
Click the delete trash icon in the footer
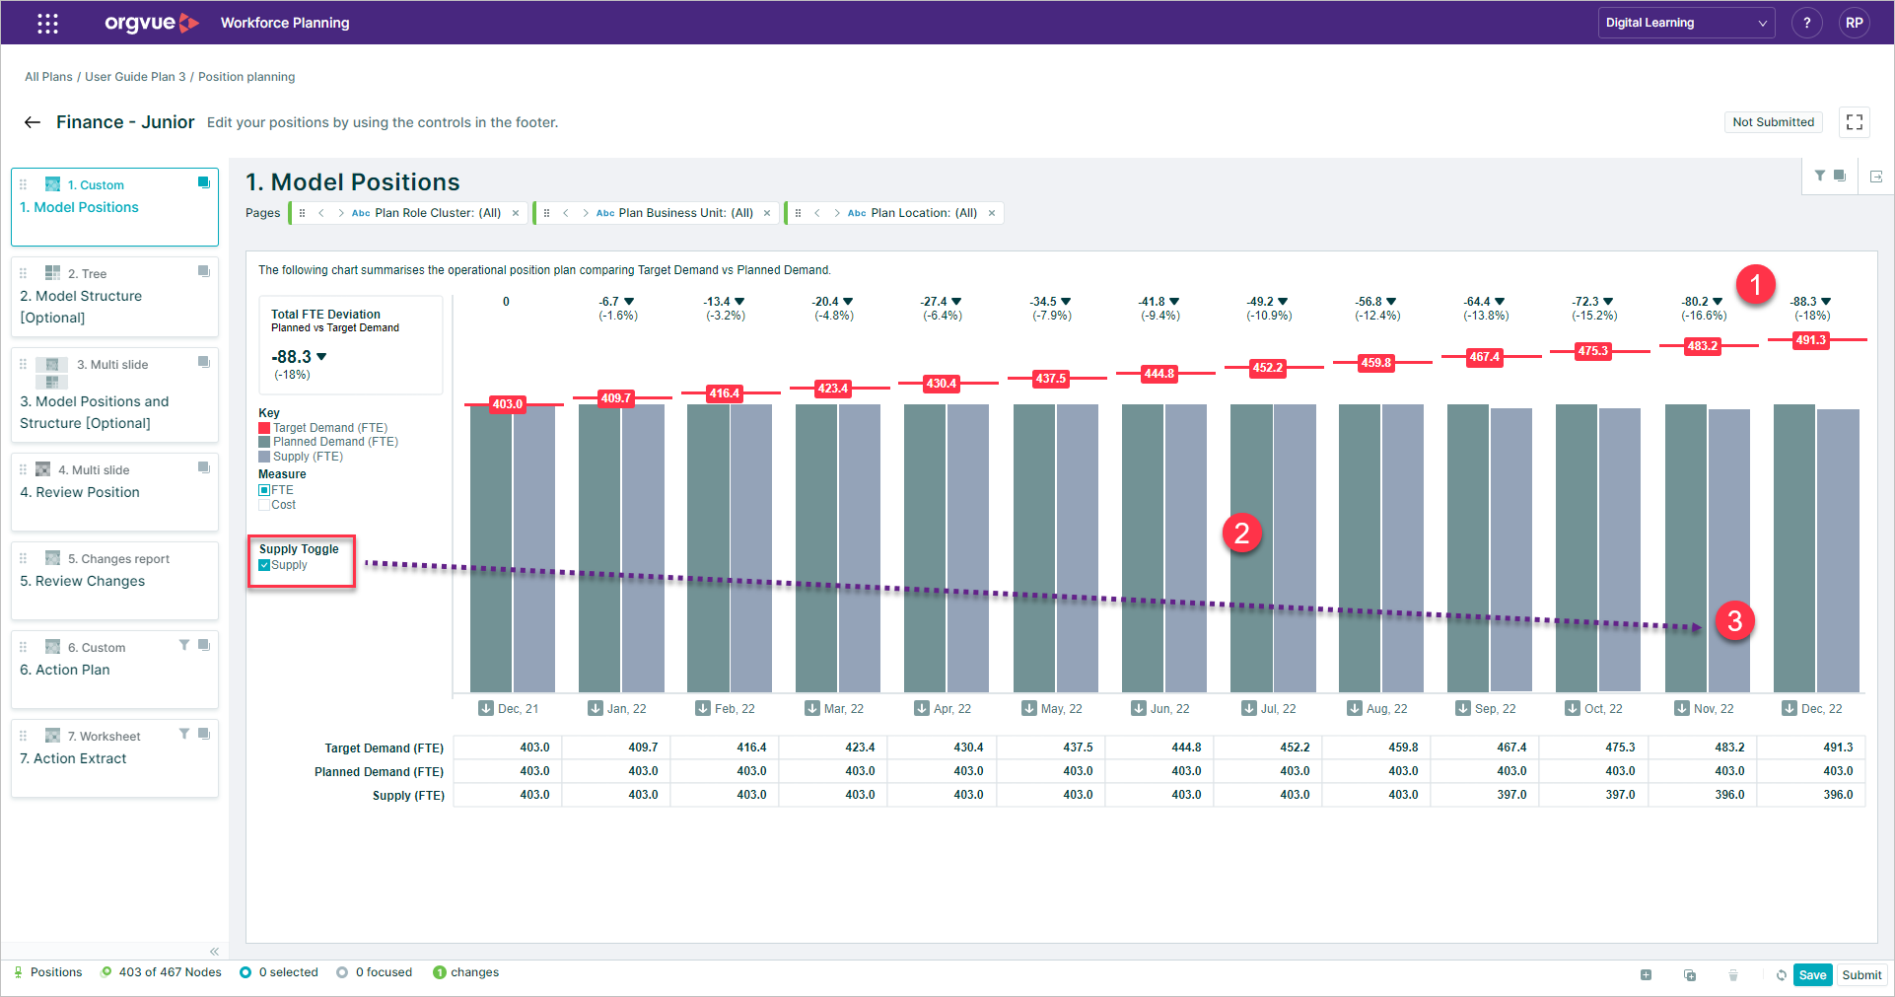pos(1733,974)
